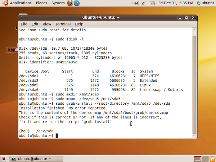Open the Terminal menu
This screenshot has height=162, width=216.
[63, 24]
